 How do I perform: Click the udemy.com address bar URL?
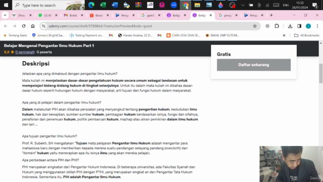[x=100, y=26]
